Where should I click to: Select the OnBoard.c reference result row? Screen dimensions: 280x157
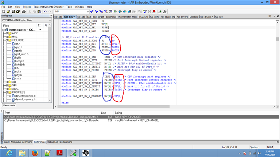(x=141, y=121)
